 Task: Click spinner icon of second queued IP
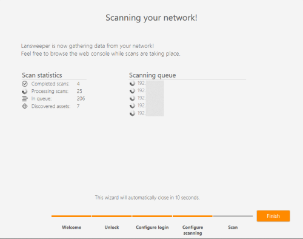point(132,91)
